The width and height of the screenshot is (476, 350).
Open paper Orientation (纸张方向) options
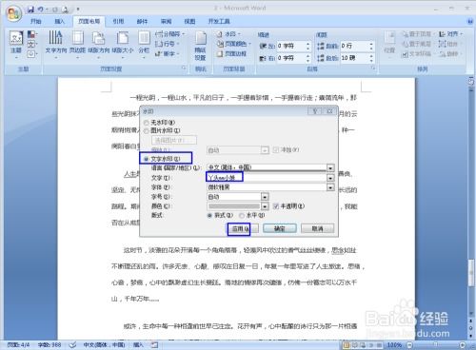click(99, 45)
